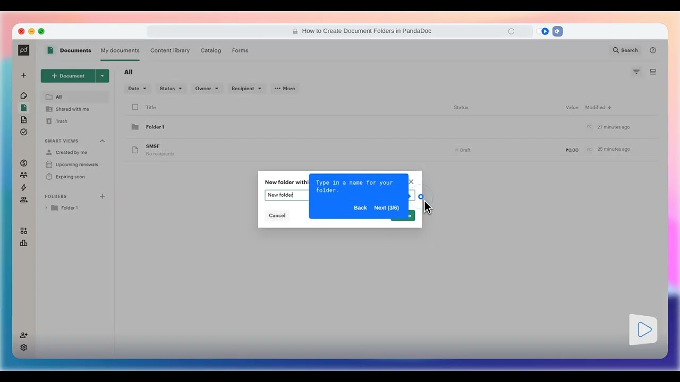This screenshot has width=680, height=382.
Task: Select Shared with me in sidebar
Action: (x=75, y=109)
